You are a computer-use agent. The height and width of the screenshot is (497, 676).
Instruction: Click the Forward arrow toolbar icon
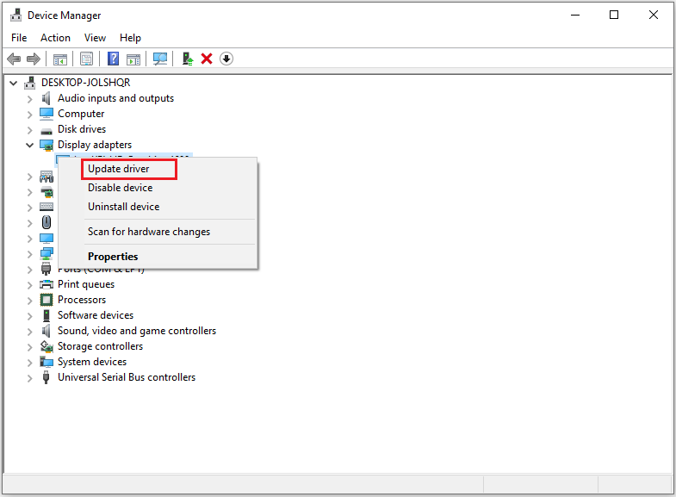(x=34, y=59)
